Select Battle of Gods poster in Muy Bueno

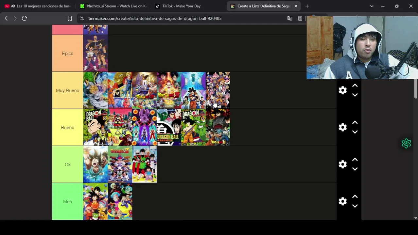point(145,90)
